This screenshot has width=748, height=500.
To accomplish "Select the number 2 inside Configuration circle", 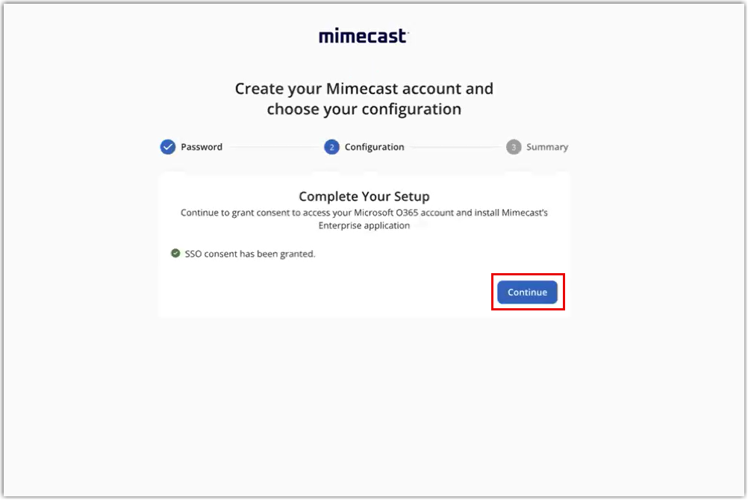I will (x=331, y=147).
